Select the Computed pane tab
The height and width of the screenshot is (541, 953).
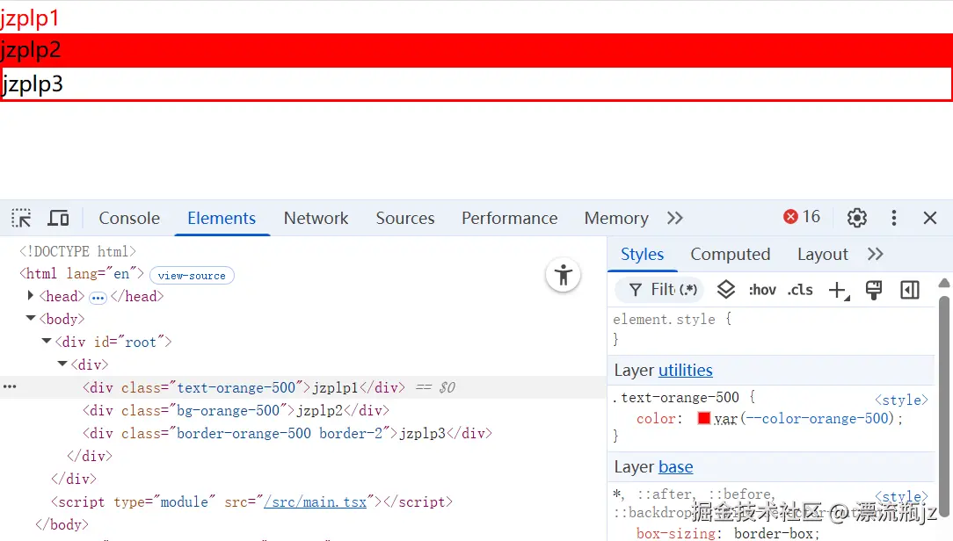(x=730, y=254)
